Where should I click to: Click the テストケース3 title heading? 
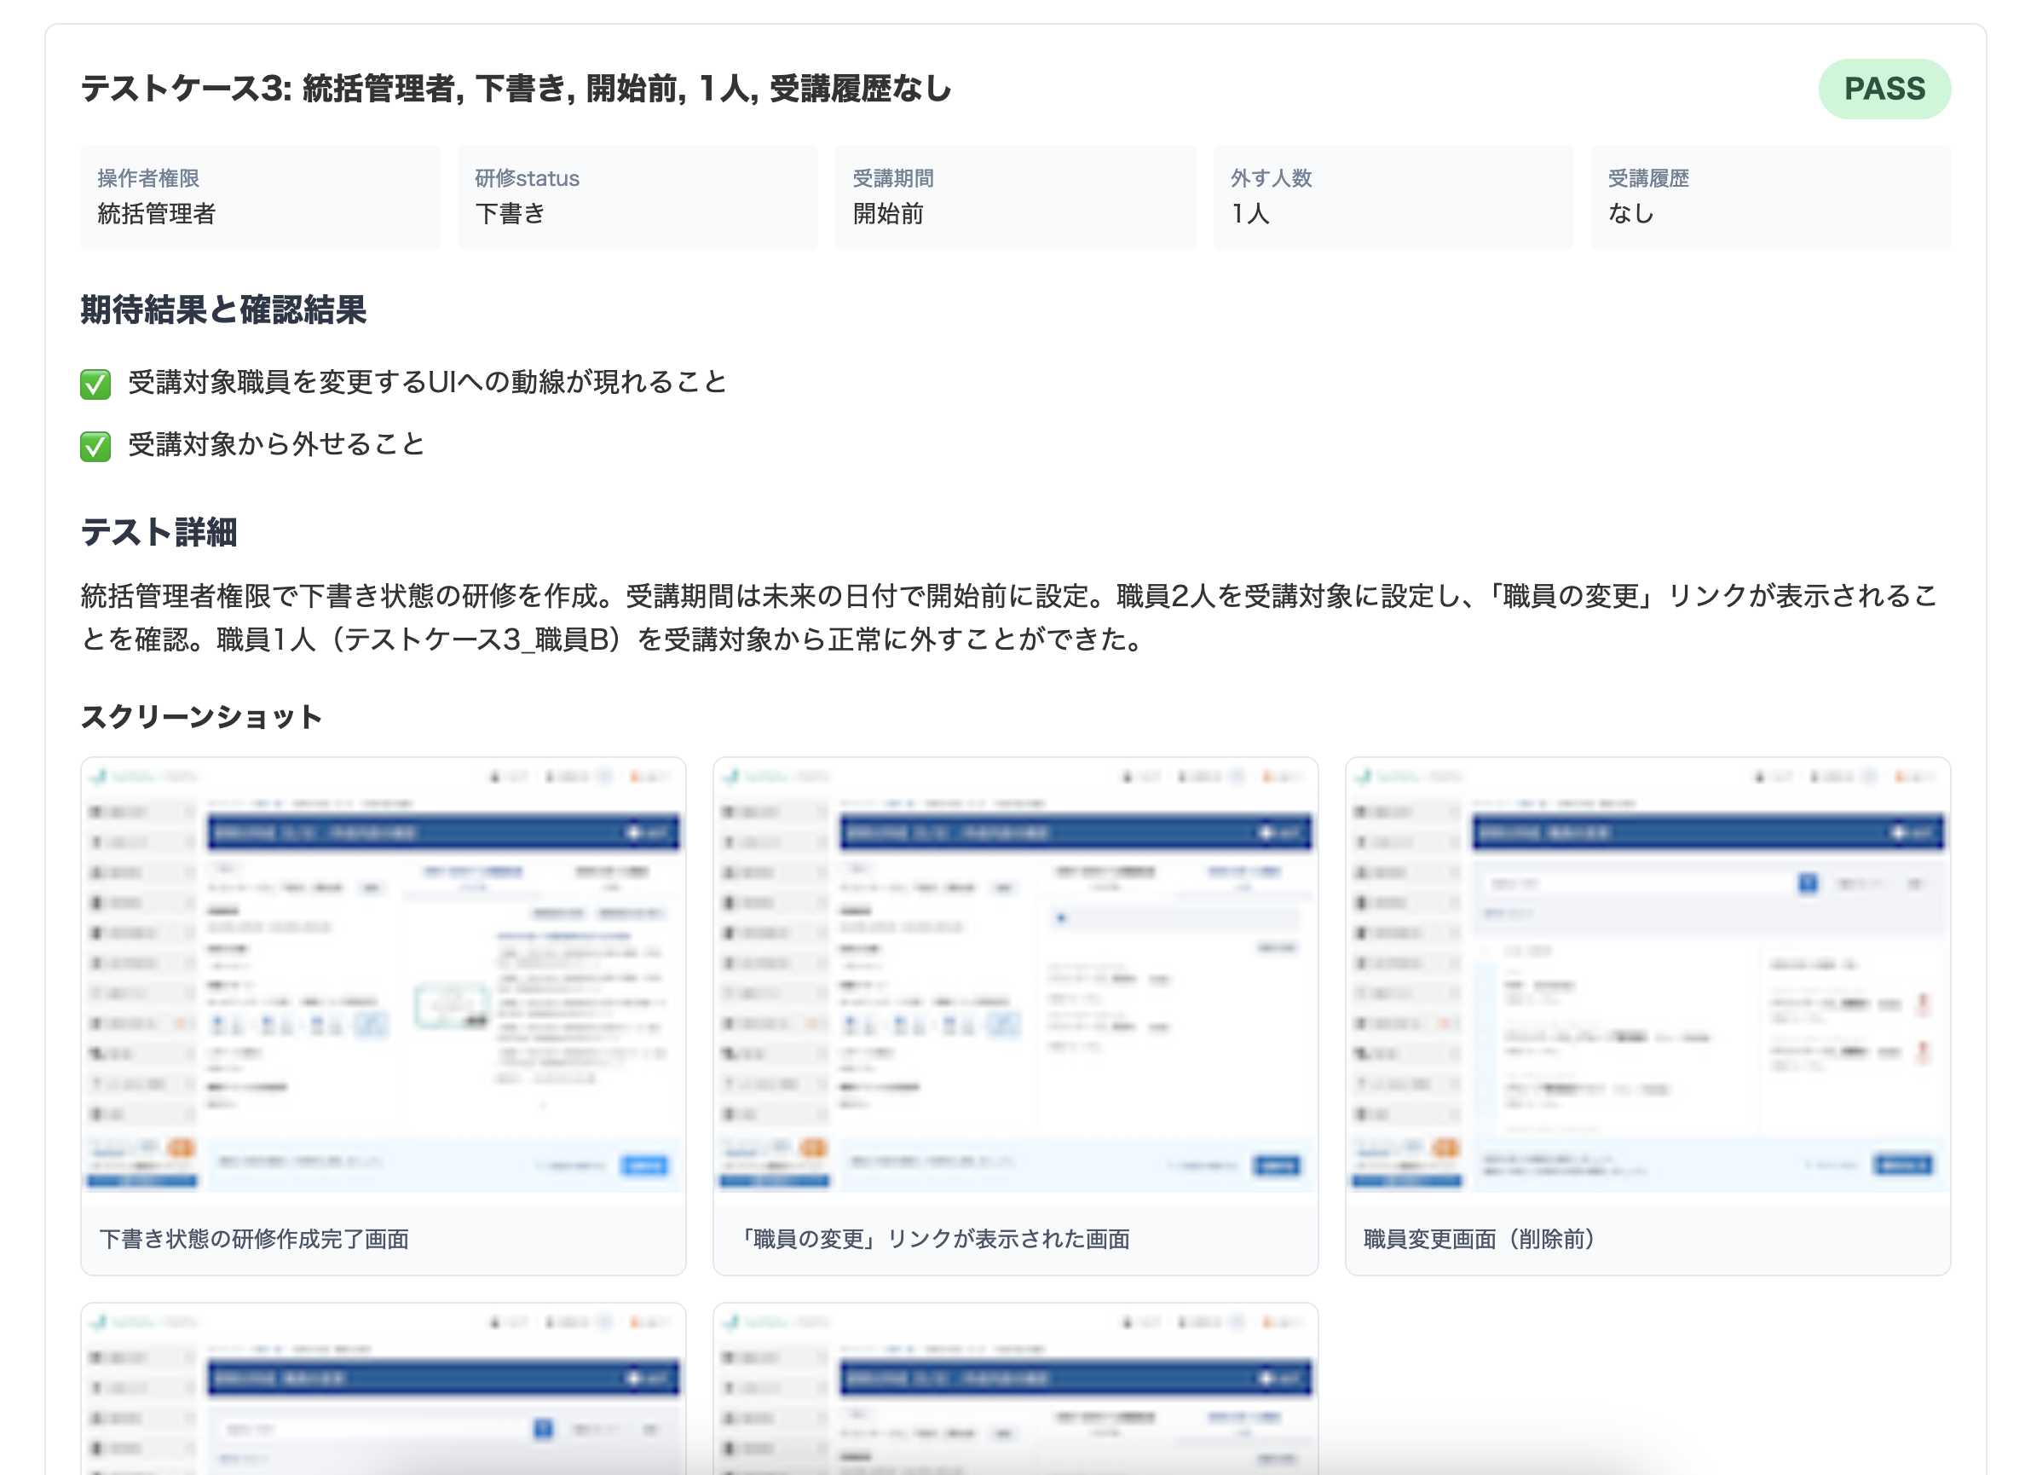pyautogui.click(x=516, y=89)
